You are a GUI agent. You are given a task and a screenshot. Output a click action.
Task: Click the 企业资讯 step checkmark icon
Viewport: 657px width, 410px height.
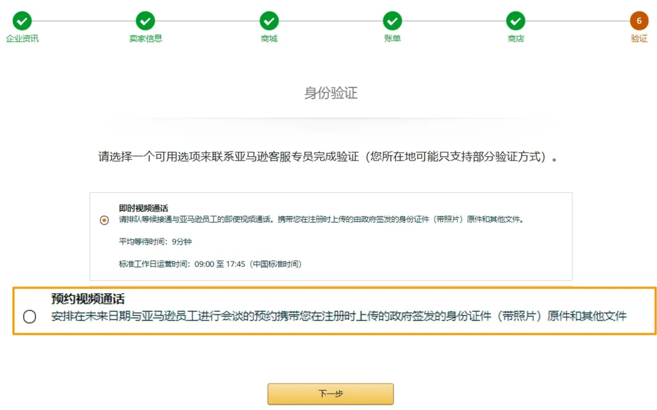click(22, 21)
